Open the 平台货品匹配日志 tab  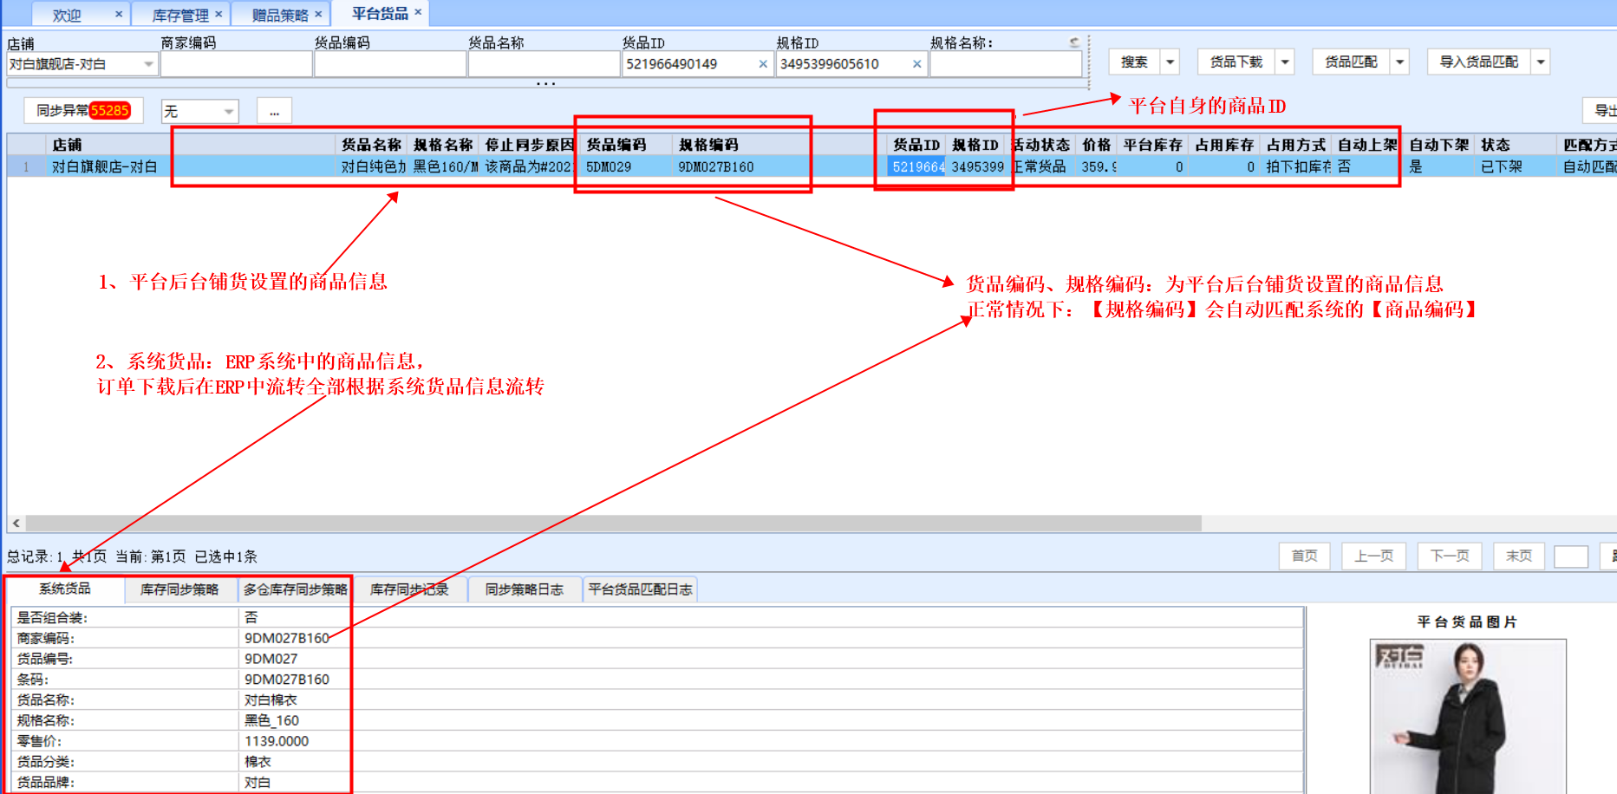(x=640, y=589)
